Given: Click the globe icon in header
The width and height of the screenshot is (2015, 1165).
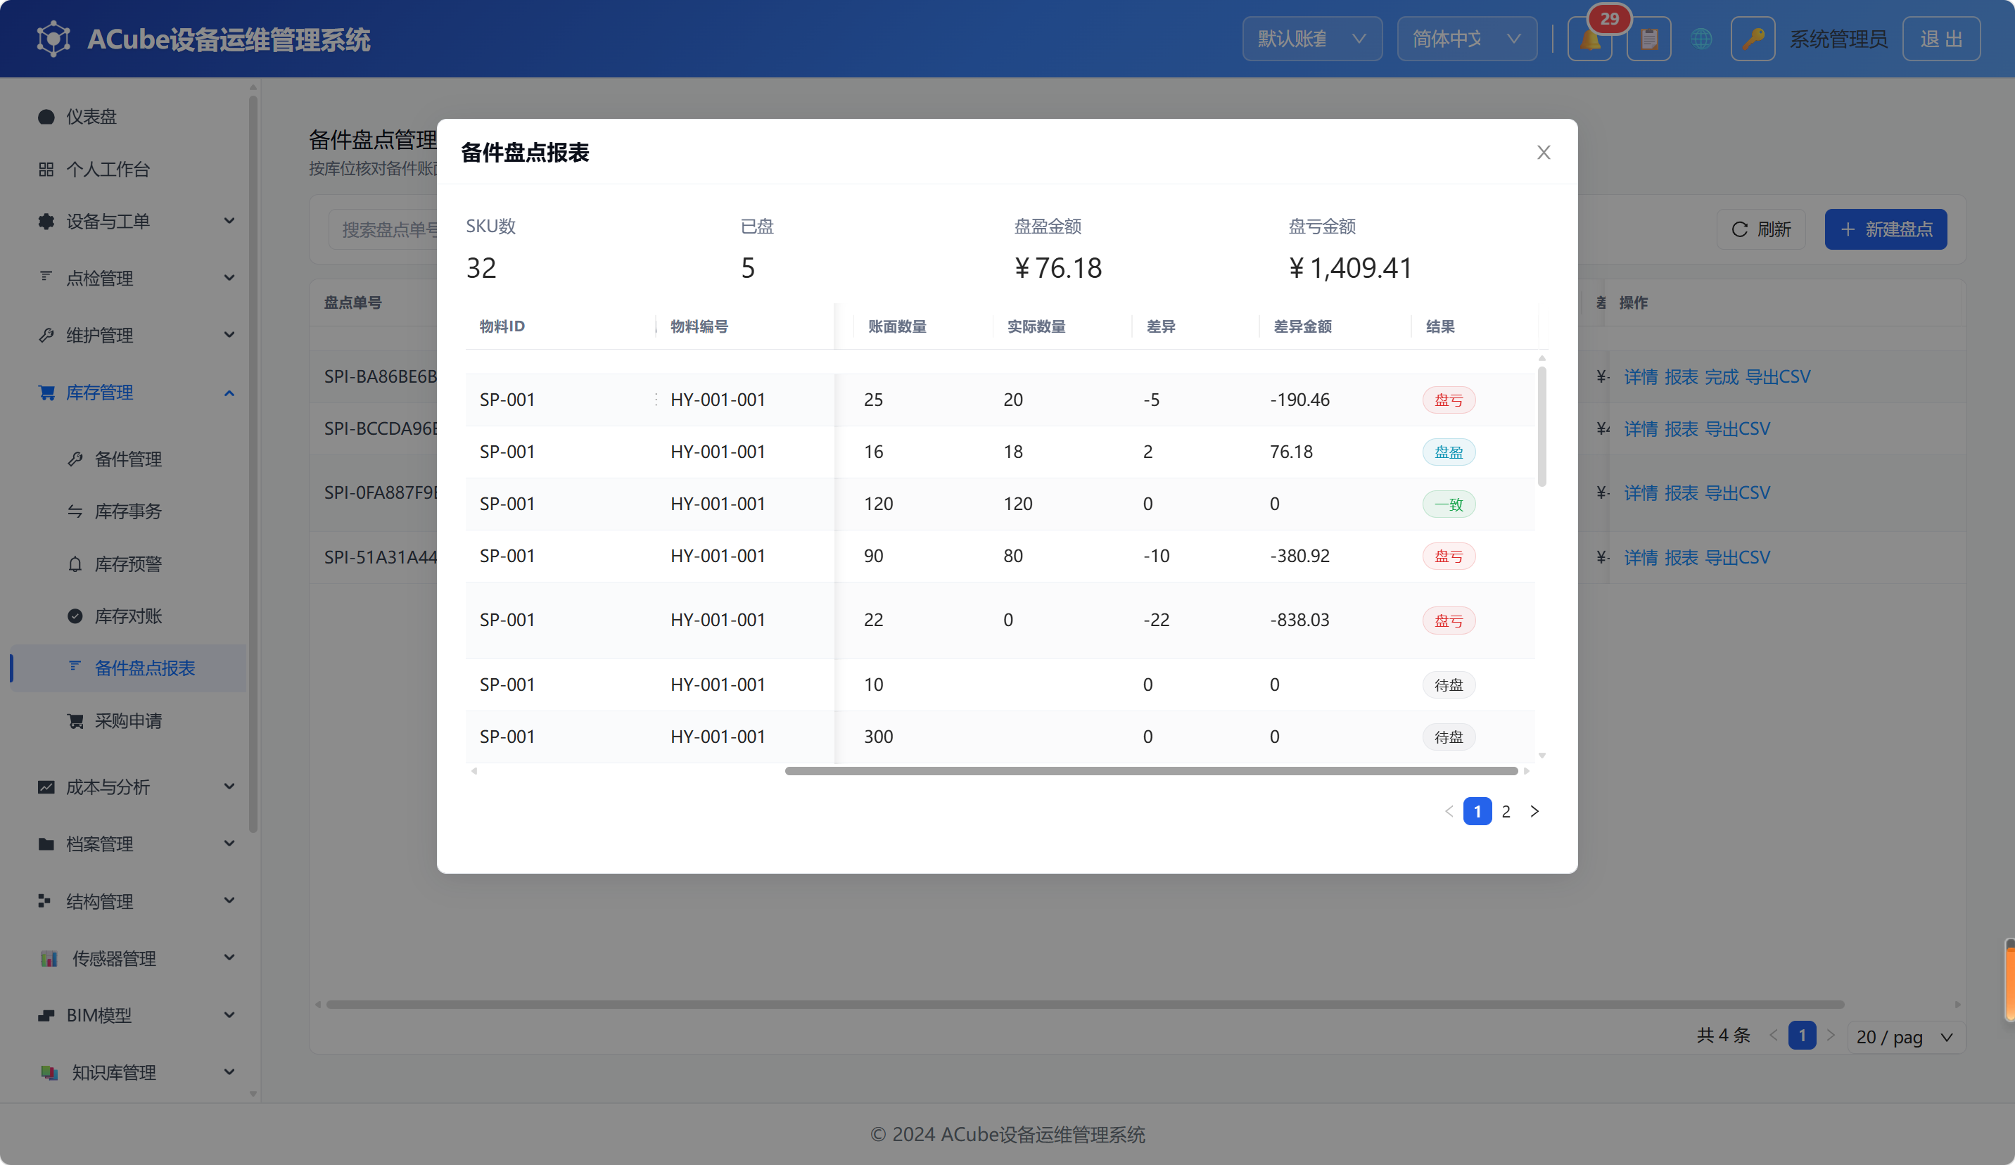Looking at the screenshot, I should 1701,39.
